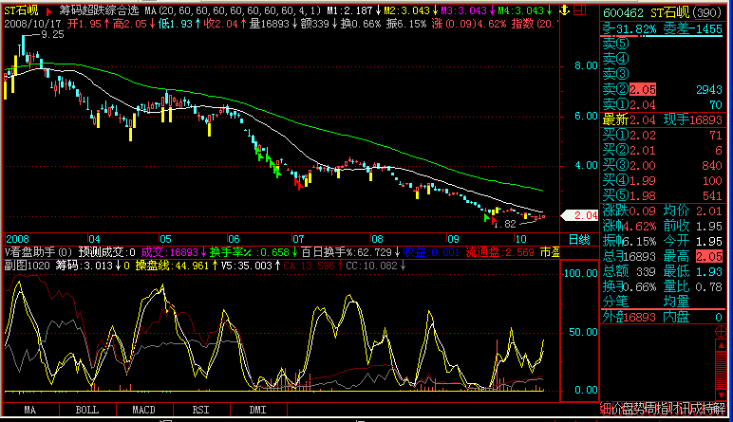Click the 最新 2.04 latest price value

point(642,120)
